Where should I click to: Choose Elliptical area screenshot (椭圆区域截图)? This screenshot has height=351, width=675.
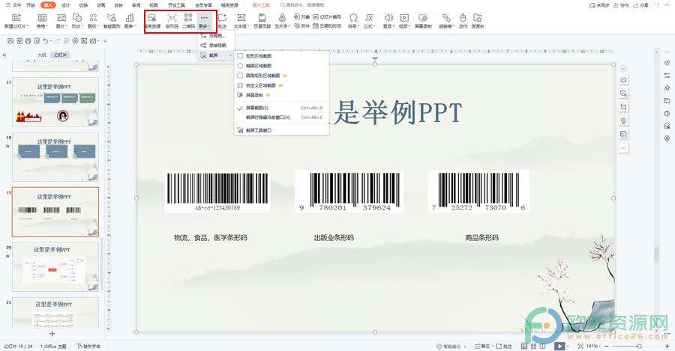coord(281,66)
